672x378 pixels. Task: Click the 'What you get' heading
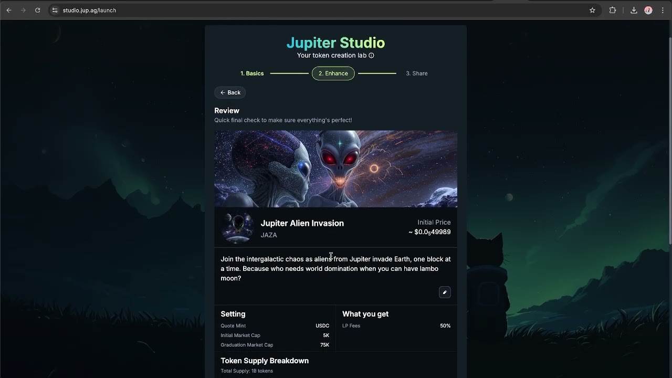click(365, 314)
